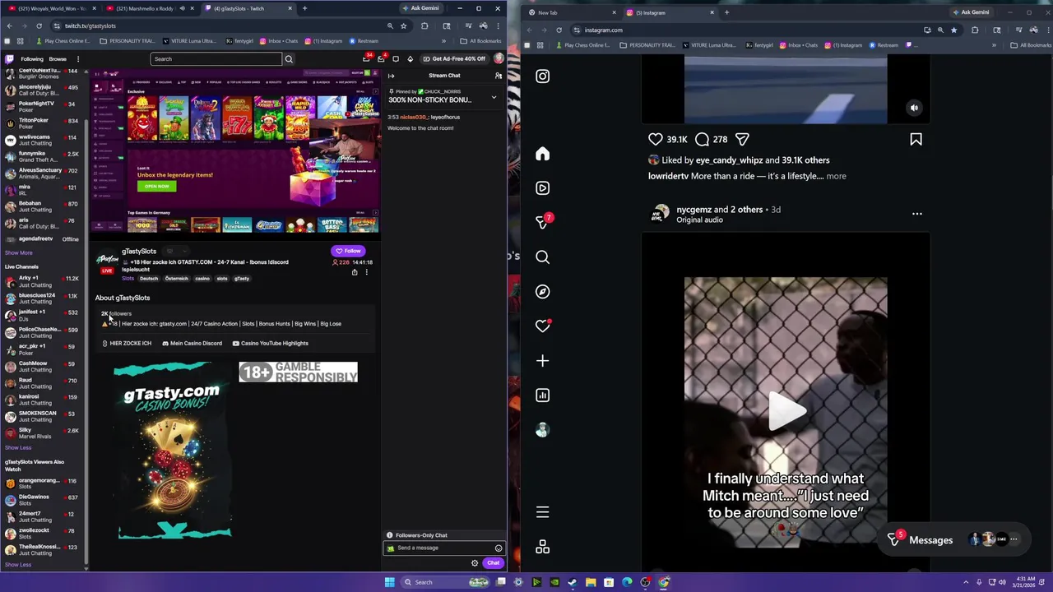Open Instagram dashboard insights icon
This screenshot has height=592, width=1053.
(542, 395)
